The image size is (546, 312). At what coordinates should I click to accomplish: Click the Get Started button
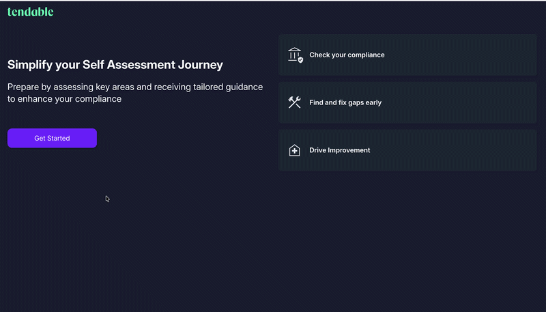pos(52,138)
